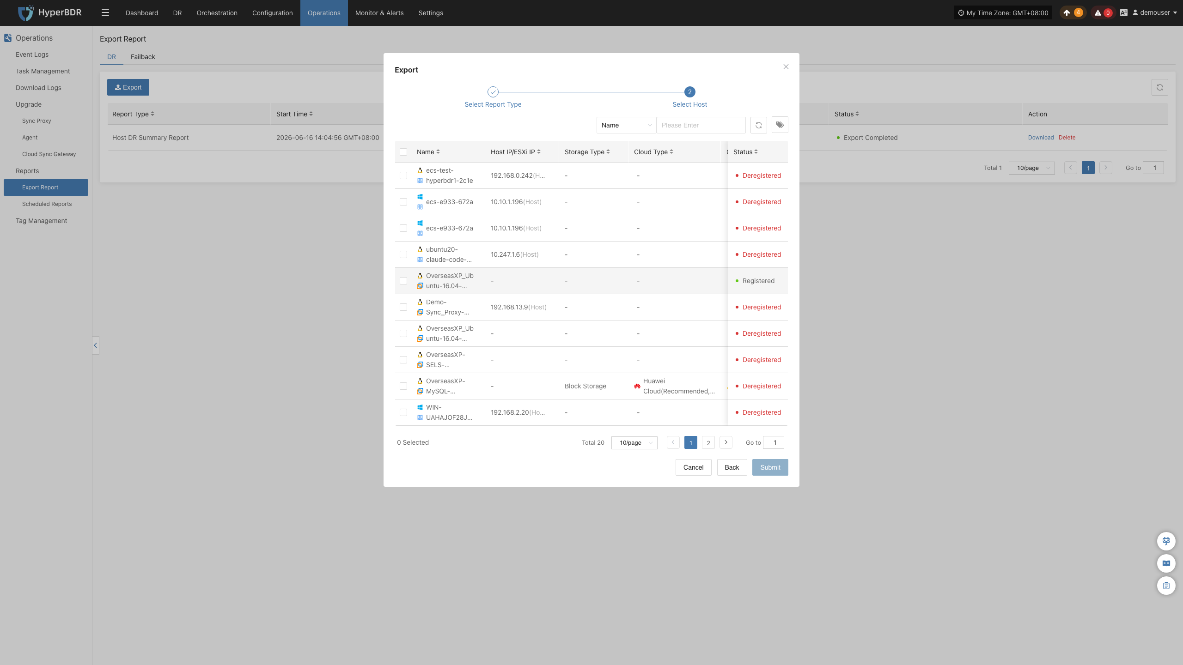This screenshot has width=1183, height=665.
Task: Refresh the host list in Export dialog
Action: [x=759, y=125]
